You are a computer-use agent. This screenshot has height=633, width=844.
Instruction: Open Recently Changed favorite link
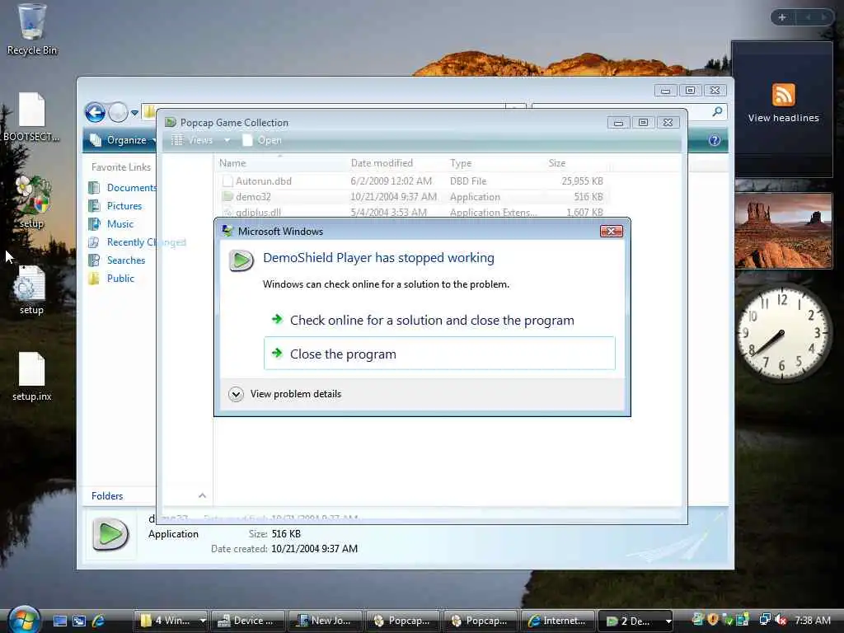coord(138,242)
